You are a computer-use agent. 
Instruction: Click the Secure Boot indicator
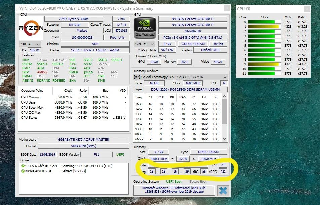click(198, 182)
